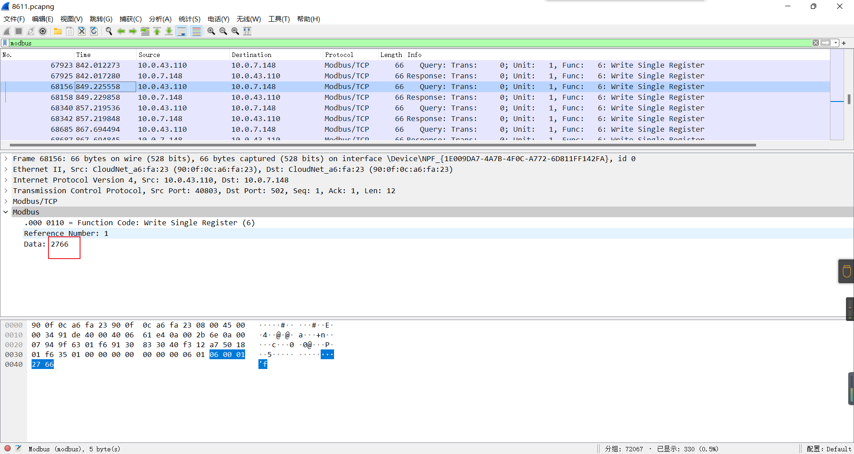
Task: Close this capture file icon
Action: pos(82,31)
